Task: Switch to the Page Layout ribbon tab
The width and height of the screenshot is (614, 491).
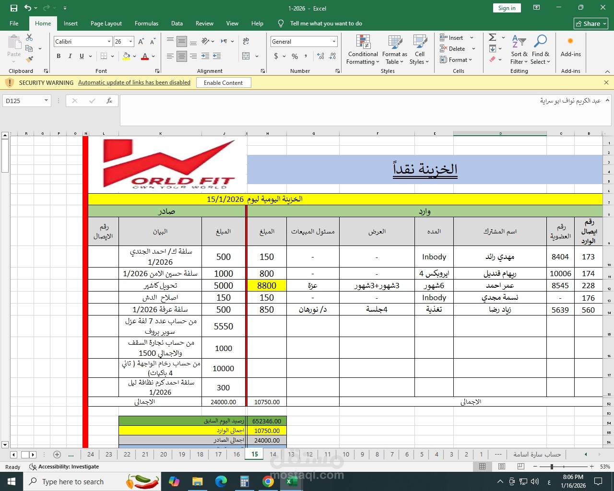Action: coord(106,23)
